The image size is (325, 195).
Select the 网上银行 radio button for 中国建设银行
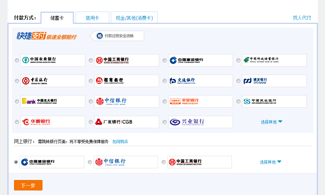tap(16, 162)
